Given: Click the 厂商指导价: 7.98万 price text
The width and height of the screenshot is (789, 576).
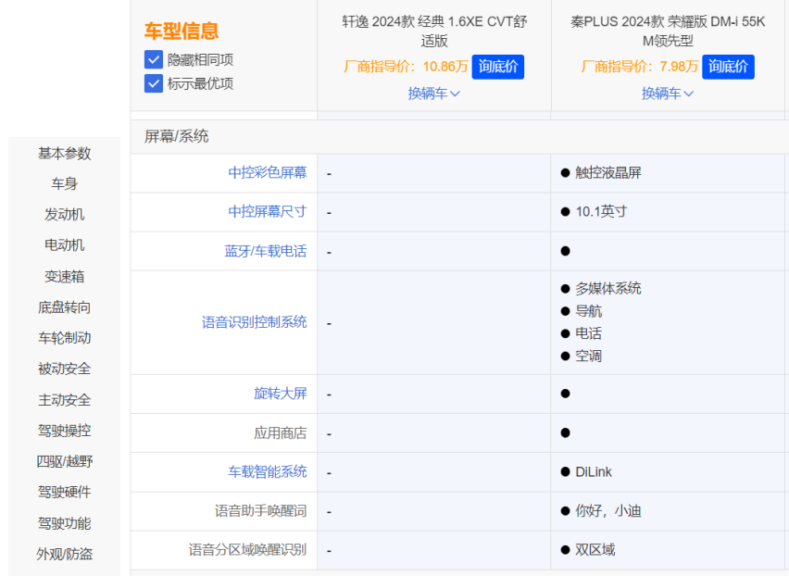Looking at the screenshot, I should 639,67.
